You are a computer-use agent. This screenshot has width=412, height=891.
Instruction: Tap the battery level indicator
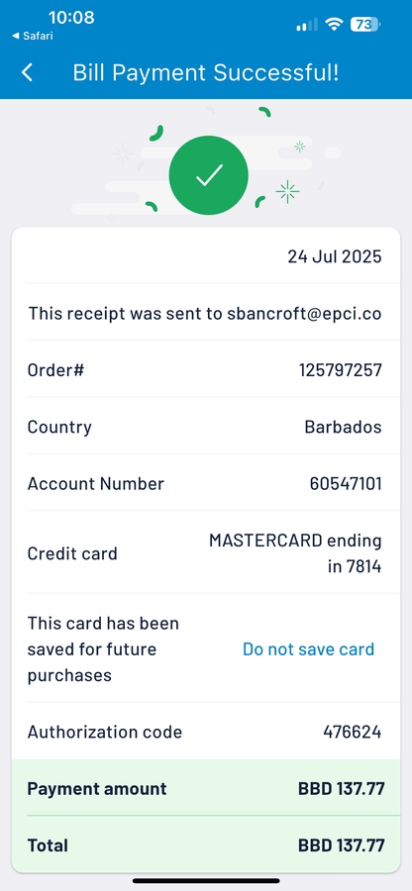(365, 25)
